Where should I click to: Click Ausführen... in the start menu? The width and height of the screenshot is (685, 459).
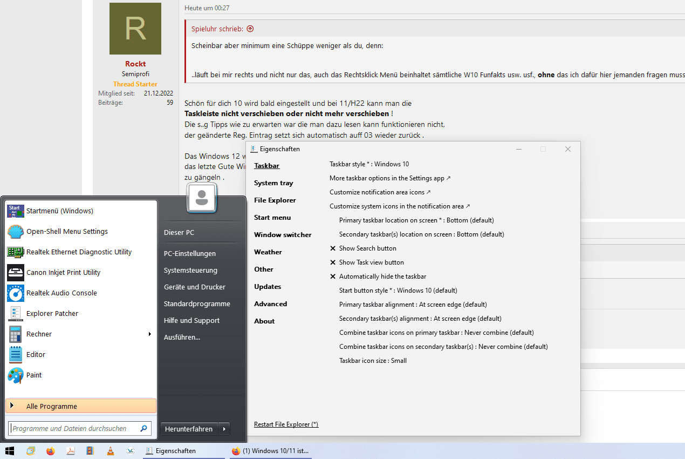tap(182, 337)
